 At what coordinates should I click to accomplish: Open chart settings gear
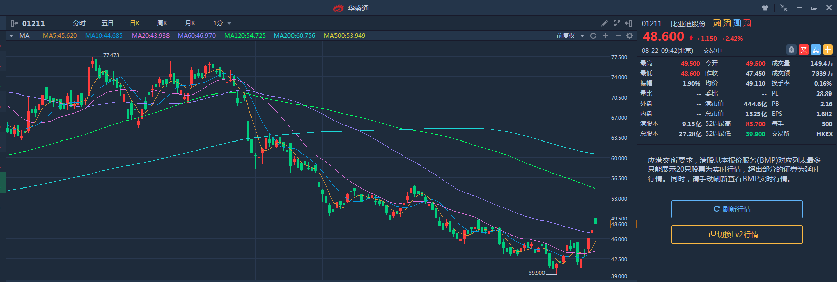coord(630,36)
